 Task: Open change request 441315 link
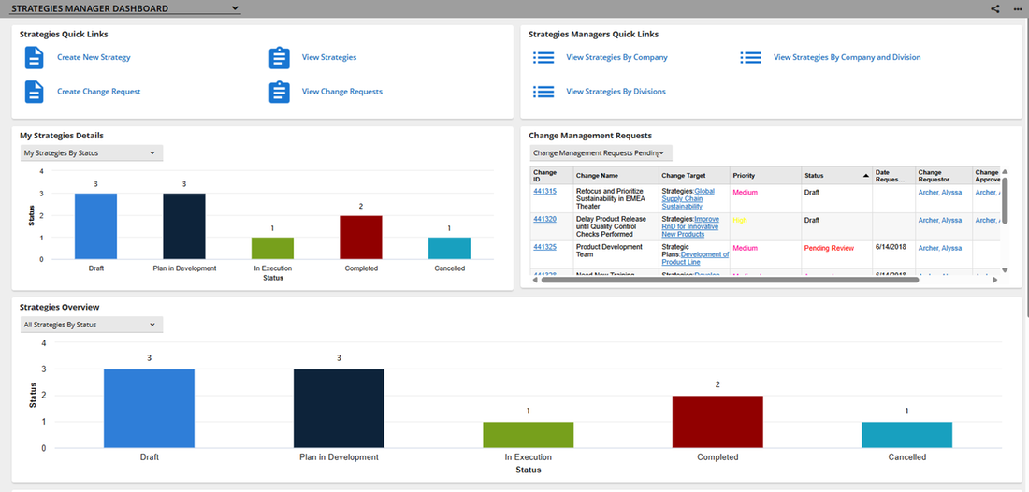coord(544,192)
